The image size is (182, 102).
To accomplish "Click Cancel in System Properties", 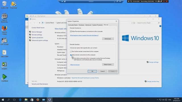I will [102, 71].
